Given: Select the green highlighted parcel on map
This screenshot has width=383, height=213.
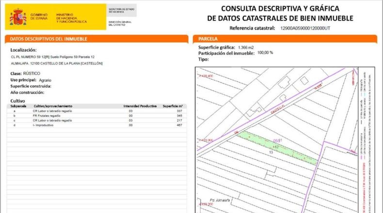Looking at the screenshot, I should click(277, 148).
